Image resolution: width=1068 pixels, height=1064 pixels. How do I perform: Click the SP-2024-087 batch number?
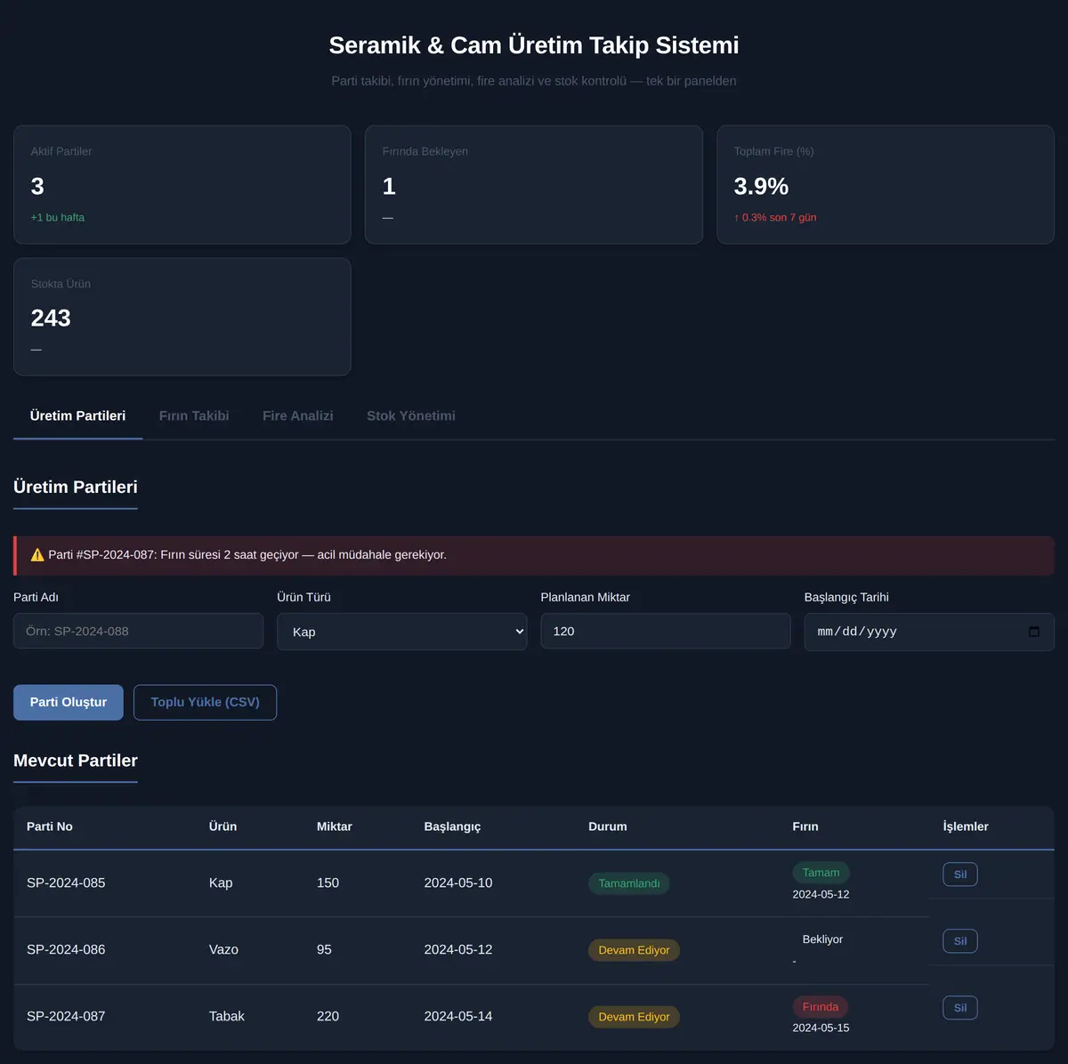[x=66, y=1017]
